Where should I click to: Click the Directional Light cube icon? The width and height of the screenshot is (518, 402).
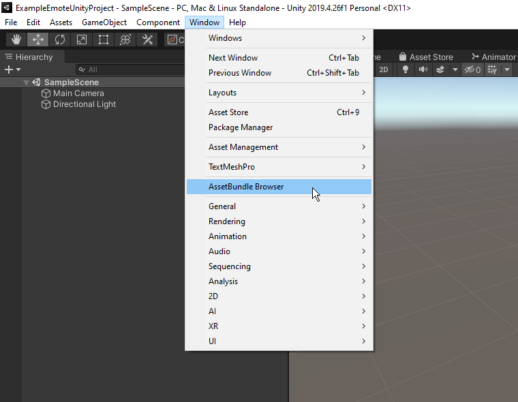pos(46,104)
